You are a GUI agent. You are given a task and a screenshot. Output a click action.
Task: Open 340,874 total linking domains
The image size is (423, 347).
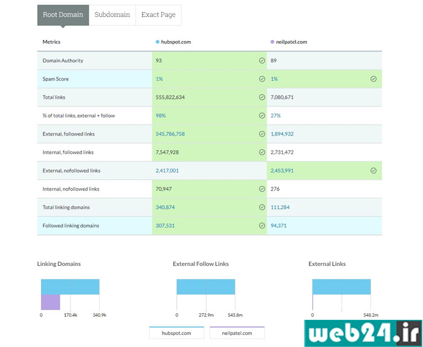coord(165,207)
